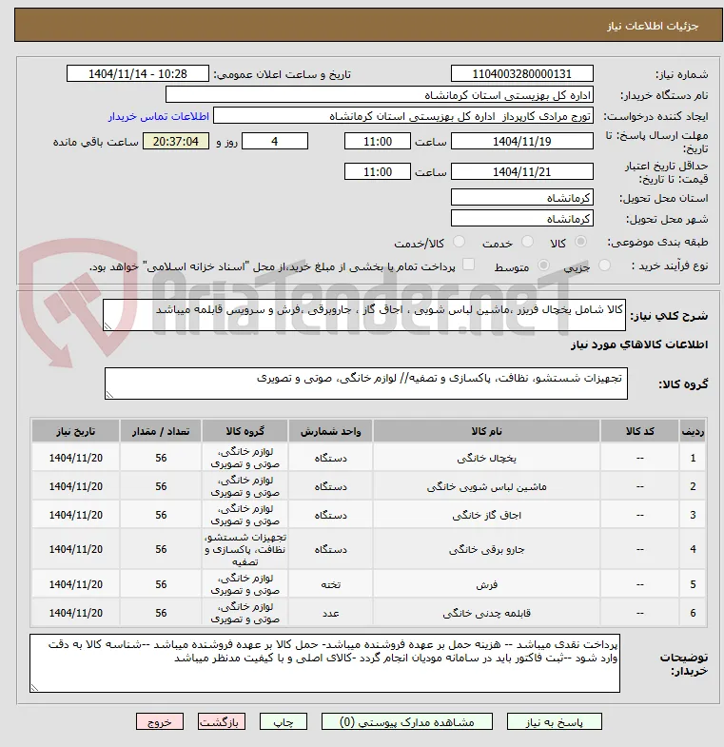The height and width of the screenshot is (747, 724).
Task: Click the نام کالا column header
Action: 486,431
